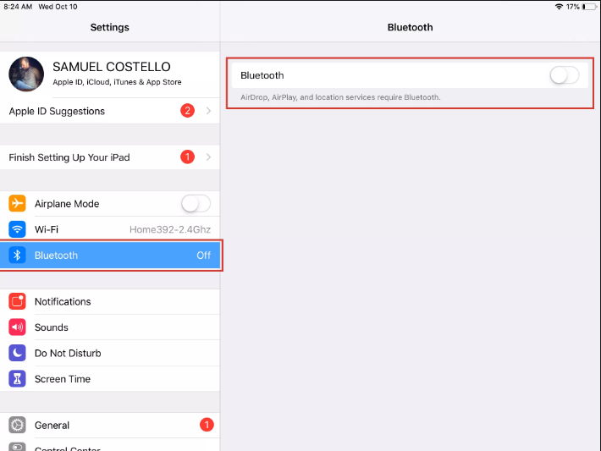Open Do Not Disturb settings
Screen dimensions: 601x451
110,353
